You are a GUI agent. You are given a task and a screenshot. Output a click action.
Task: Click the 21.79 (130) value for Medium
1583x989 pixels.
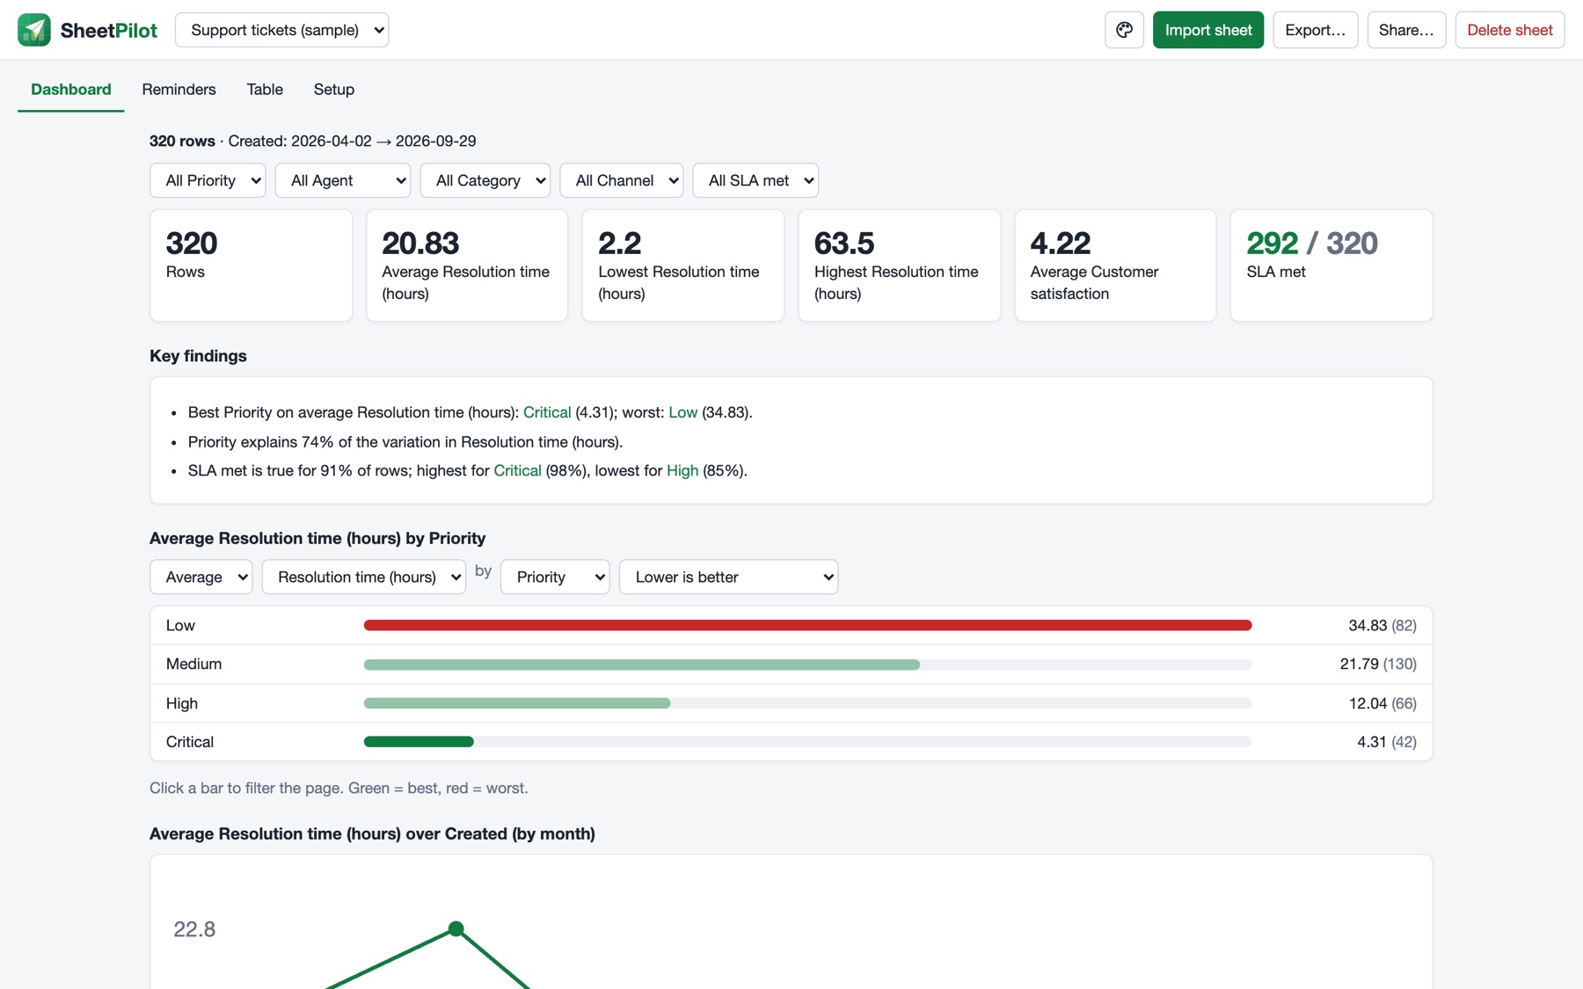pyautogui.click(x=1378, y=664)
